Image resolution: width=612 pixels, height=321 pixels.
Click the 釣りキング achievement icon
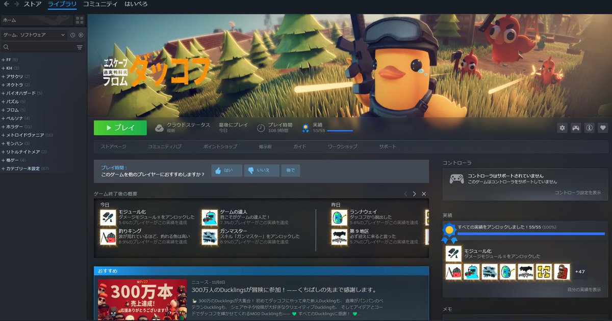[108, 237]
